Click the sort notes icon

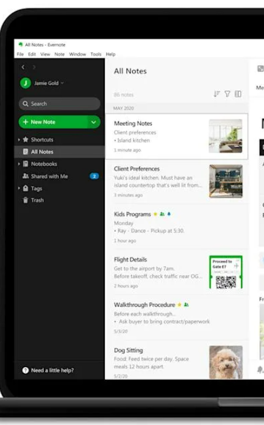click(216, 94)
